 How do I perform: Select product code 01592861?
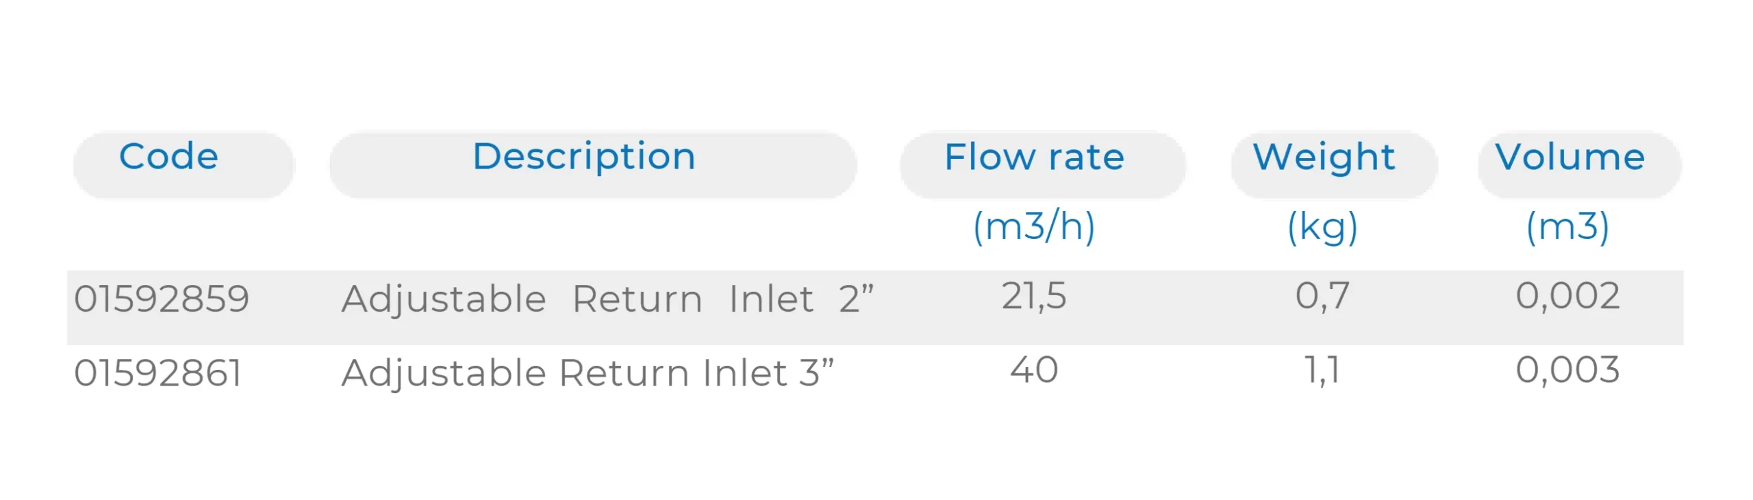tap(158, 373)
